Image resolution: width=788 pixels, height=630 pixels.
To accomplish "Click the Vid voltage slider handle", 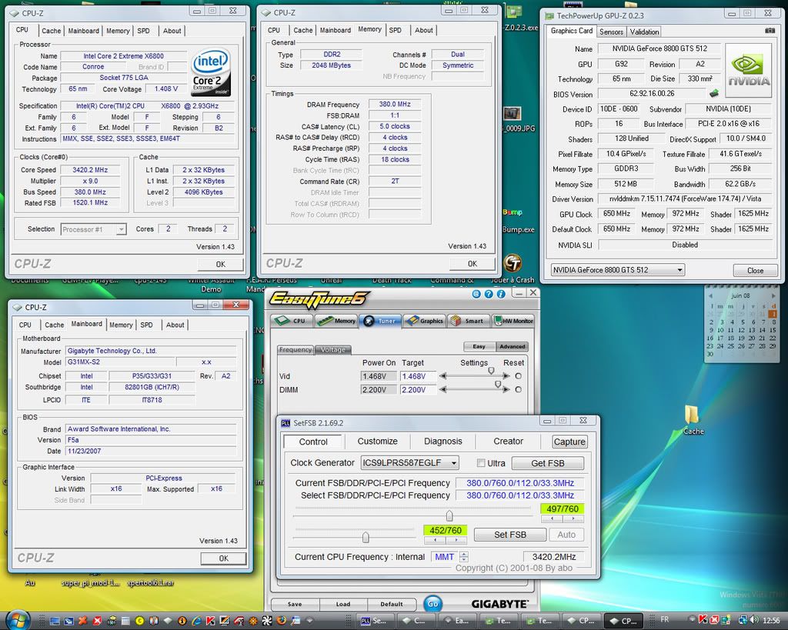I will (x=491, y=372).
